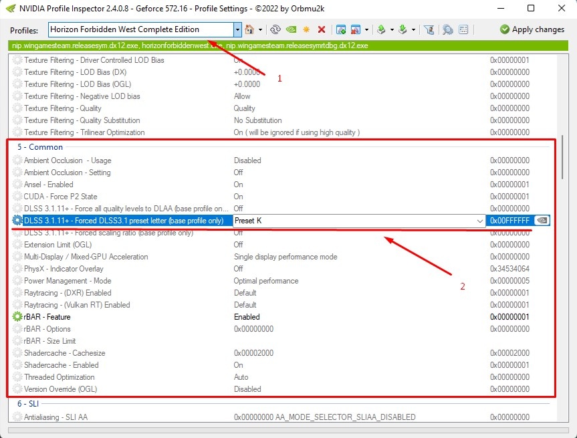The image size is (577, 438).
Task: Click gear icon next to Ansel - Enabled
Action: (x=17, y=185)
